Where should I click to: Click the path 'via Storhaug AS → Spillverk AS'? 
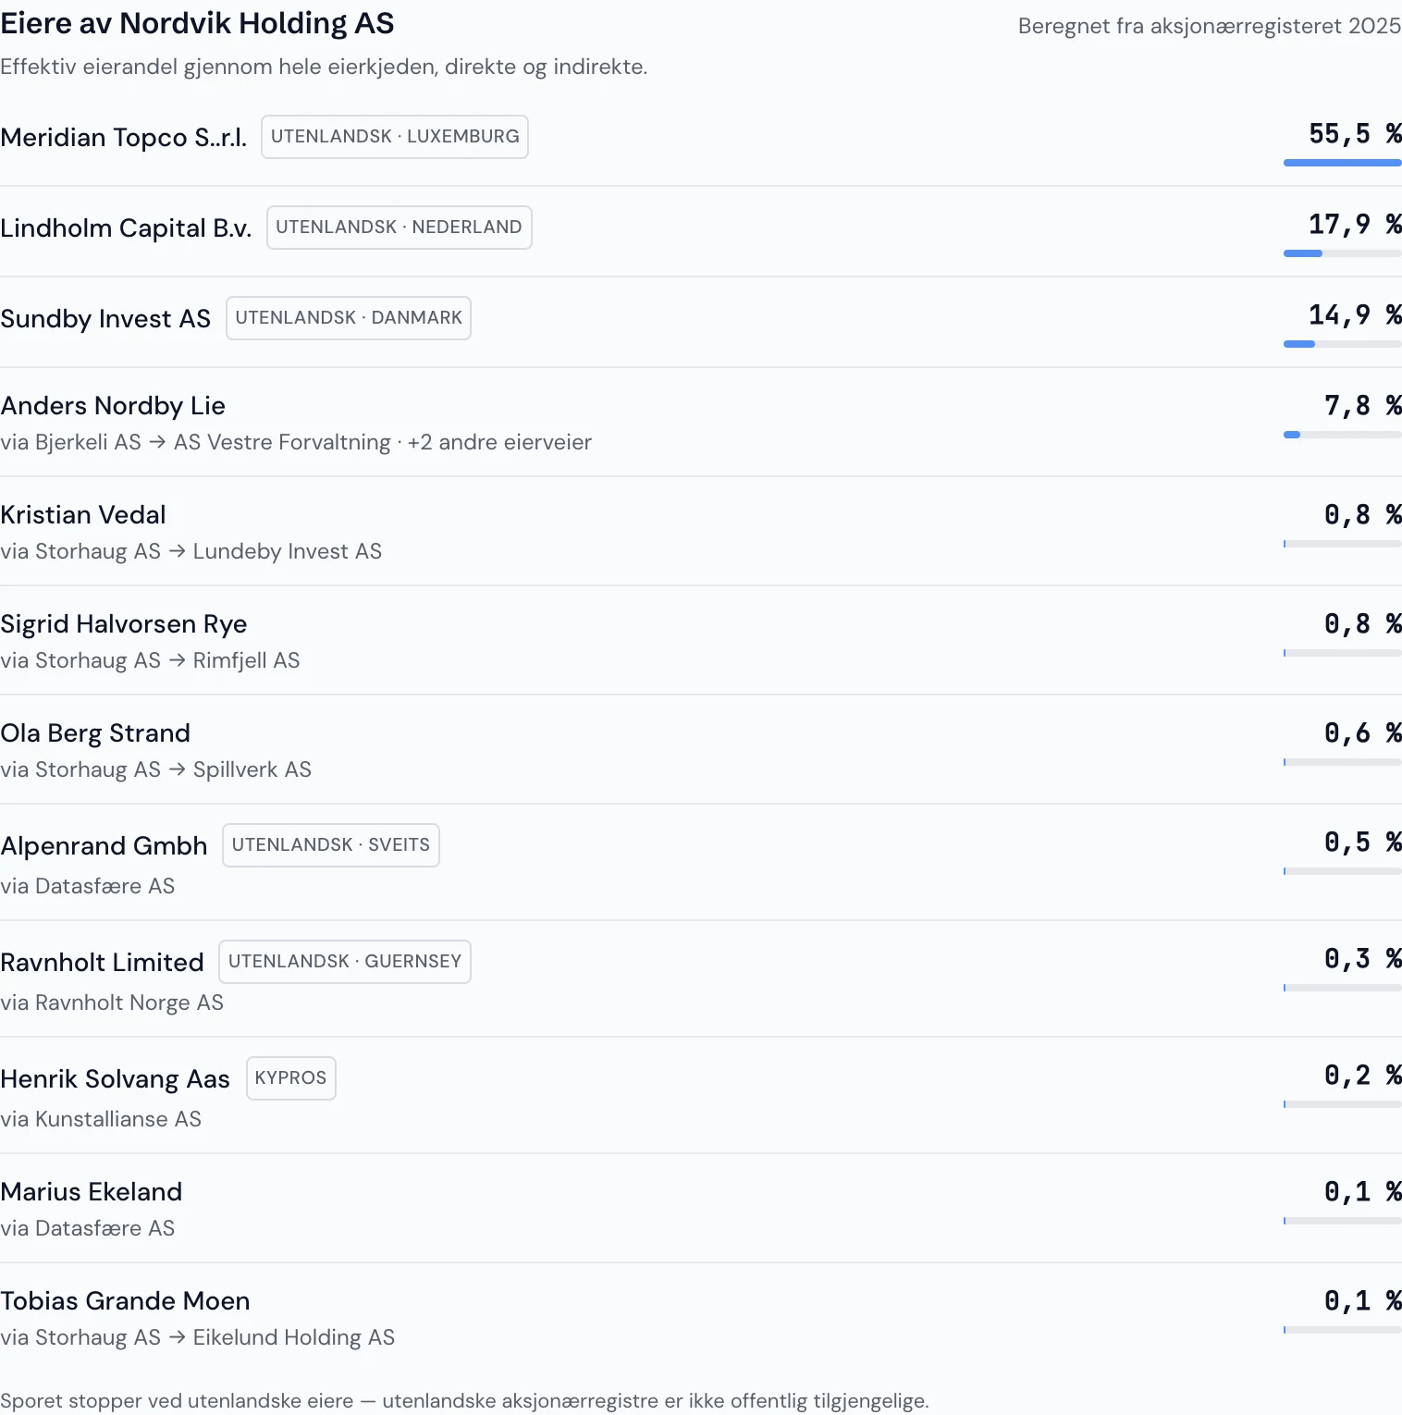point(155,769)
